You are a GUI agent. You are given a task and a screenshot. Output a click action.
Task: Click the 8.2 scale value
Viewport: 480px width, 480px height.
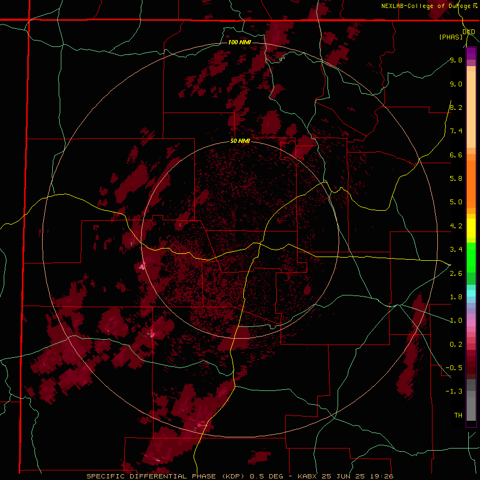tap(456, 107)
